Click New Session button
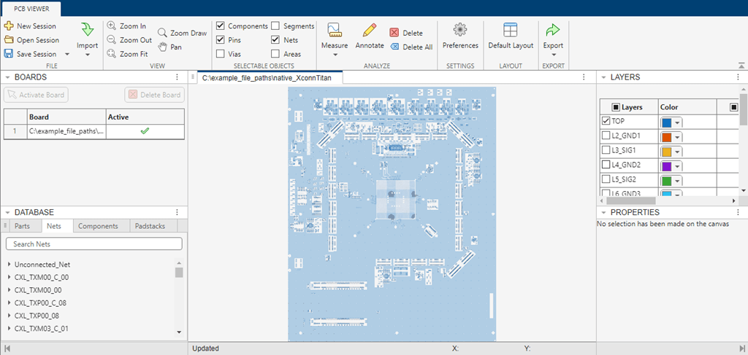 pos(30,26)
